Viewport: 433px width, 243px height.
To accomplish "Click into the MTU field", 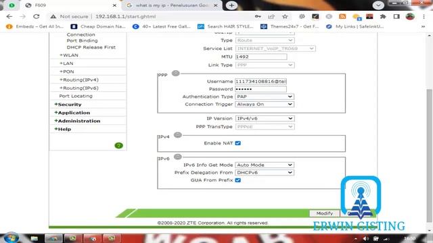I will 261,57.
